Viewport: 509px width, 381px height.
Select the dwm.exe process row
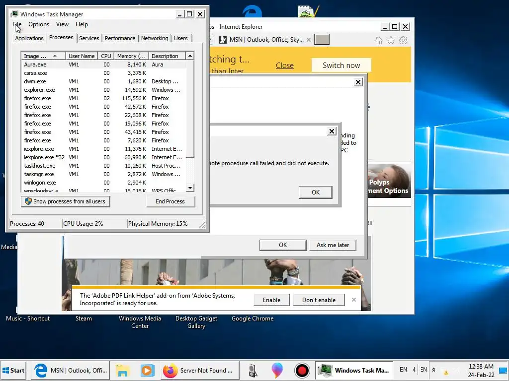103,81
